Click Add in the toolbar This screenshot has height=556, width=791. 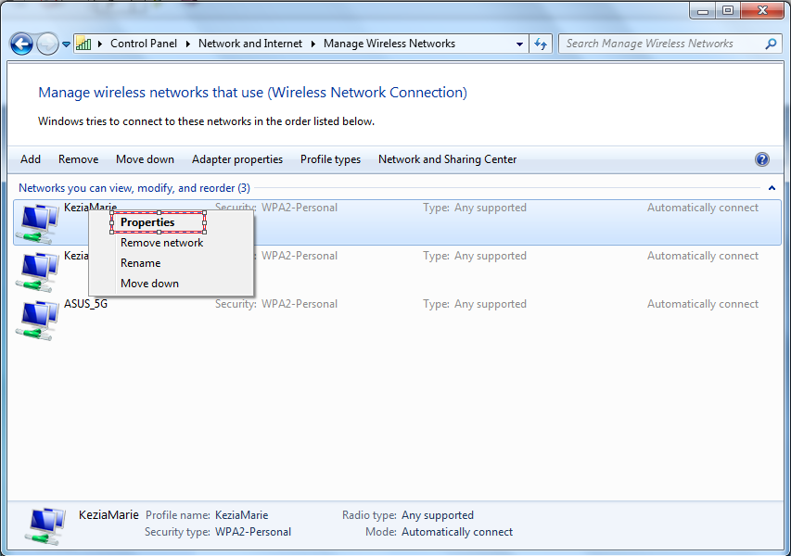point(31,159)
